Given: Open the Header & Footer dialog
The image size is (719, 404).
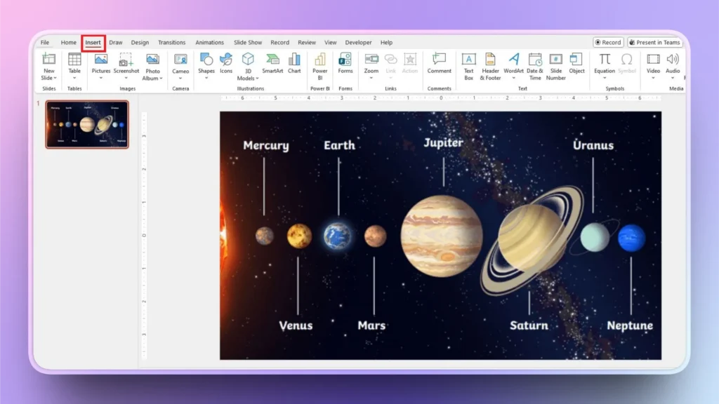Looking at the screenshot, I should (x=490, y=67).
